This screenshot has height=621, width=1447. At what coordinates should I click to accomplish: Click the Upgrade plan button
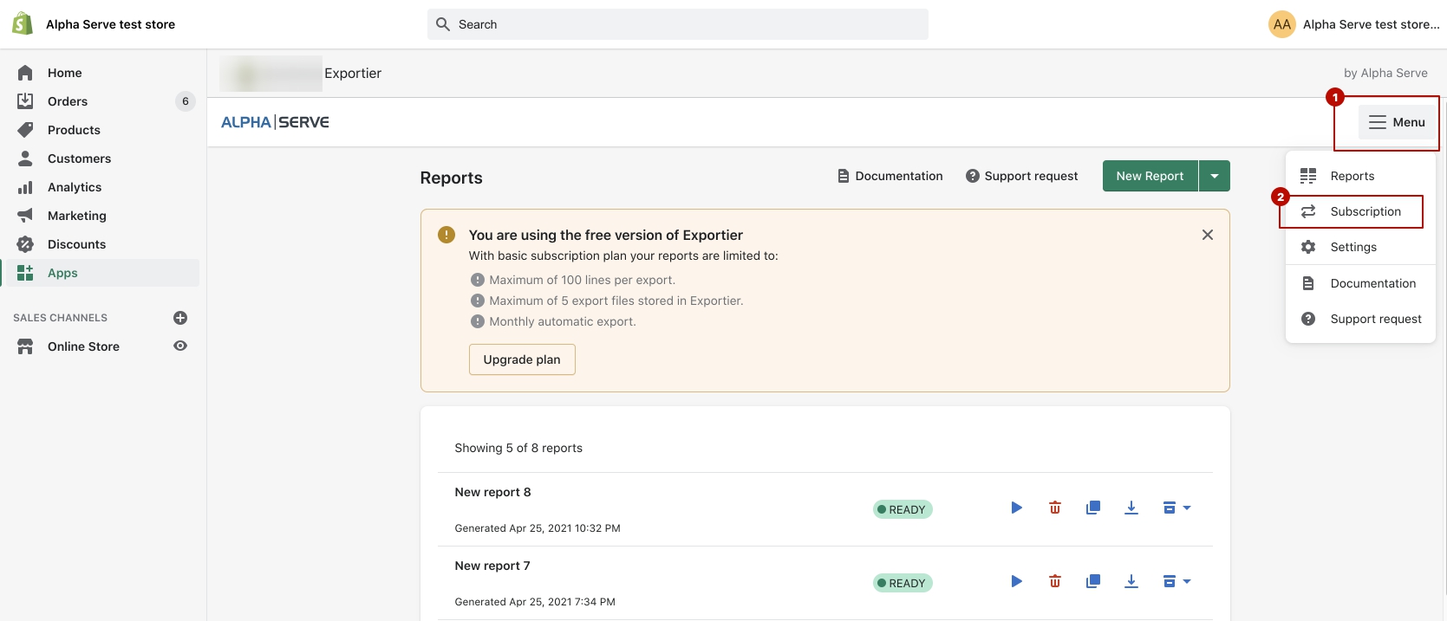click(x=522, y=359)
